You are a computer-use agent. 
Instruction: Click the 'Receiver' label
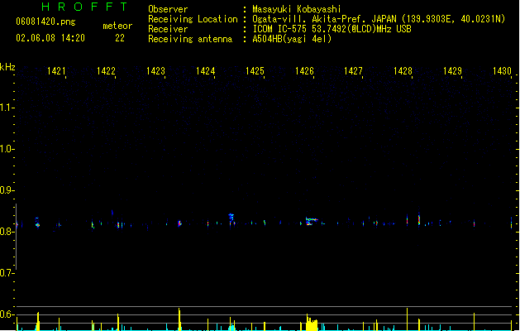tap(168, 29)
